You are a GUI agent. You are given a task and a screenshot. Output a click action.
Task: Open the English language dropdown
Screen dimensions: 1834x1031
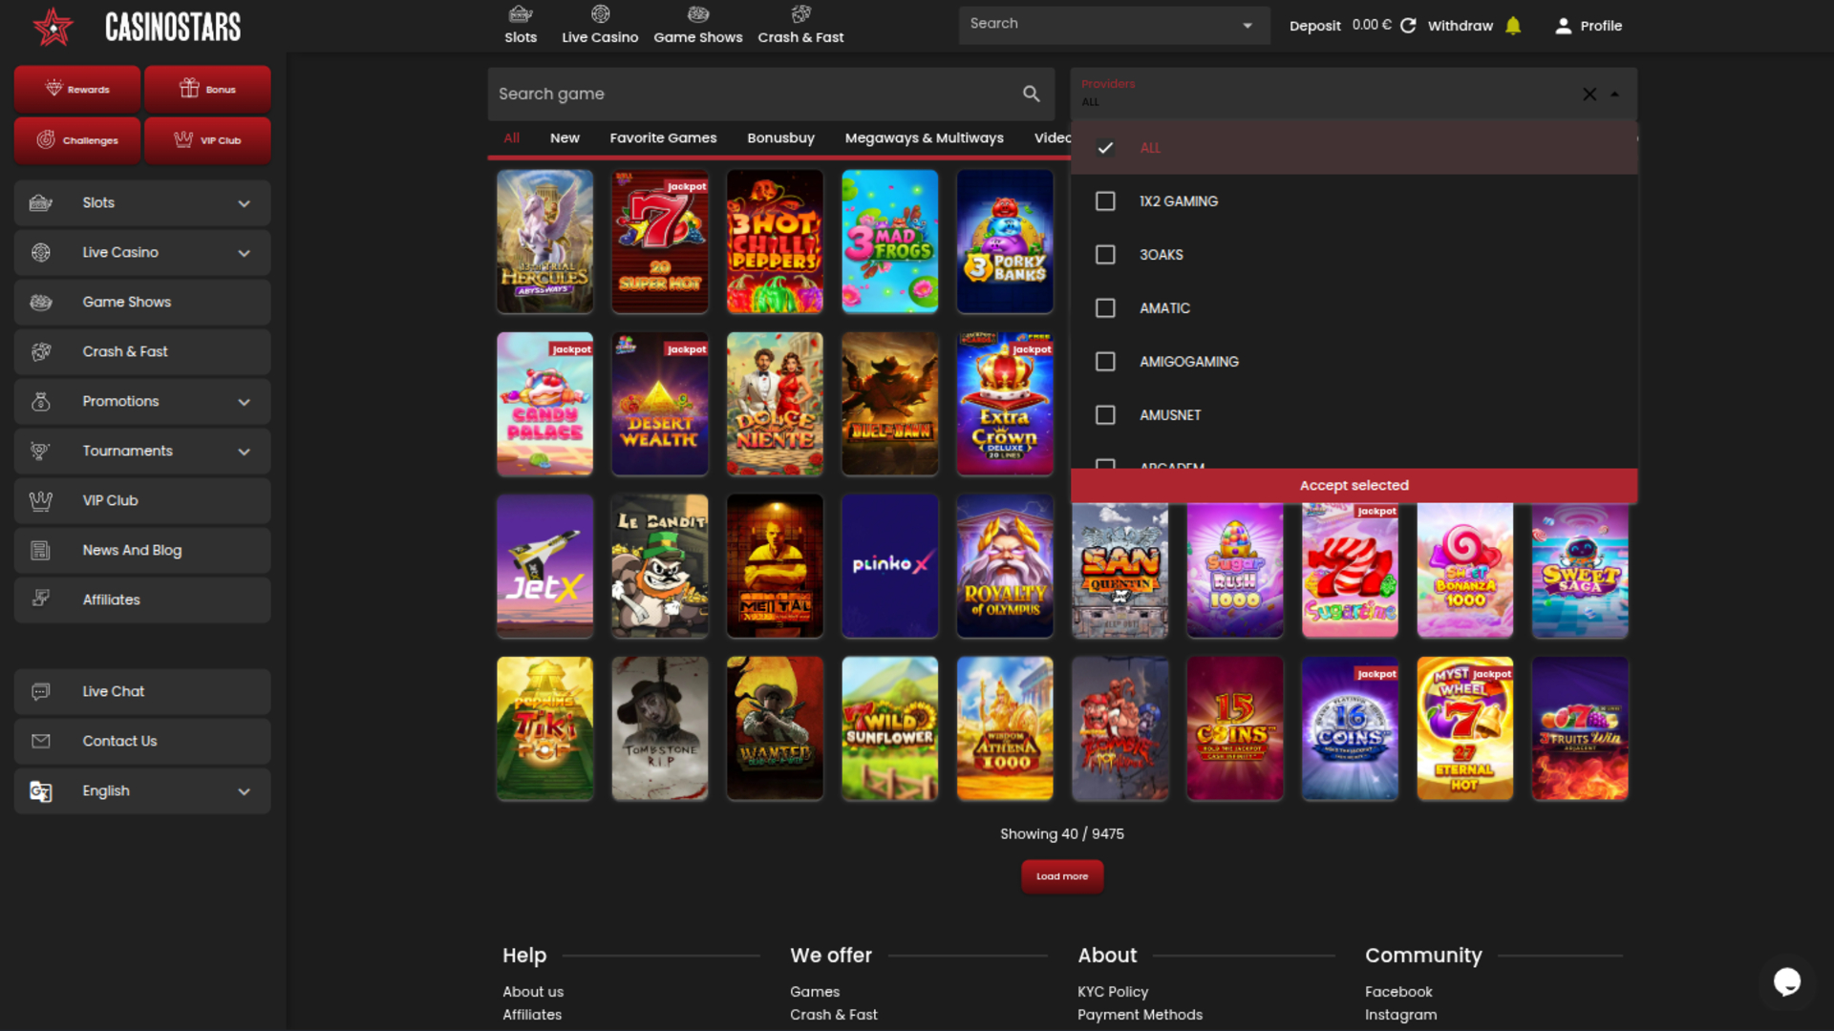141,790
